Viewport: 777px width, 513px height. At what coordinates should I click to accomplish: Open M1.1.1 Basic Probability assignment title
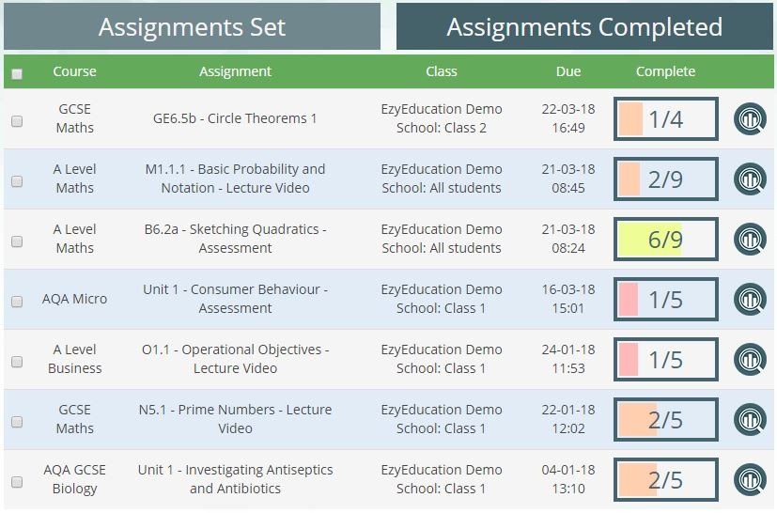click(x=236, y=179)
